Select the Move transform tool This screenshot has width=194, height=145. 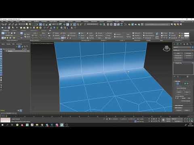(40, 25)
